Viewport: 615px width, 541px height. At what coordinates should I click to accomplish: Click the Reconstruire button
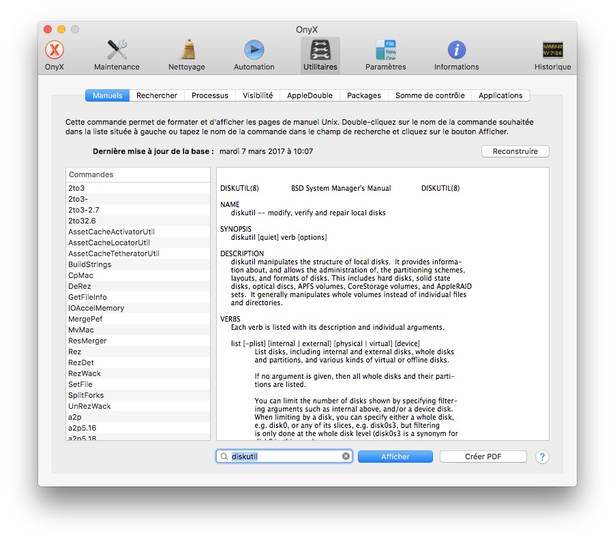[x=515, y=151]
